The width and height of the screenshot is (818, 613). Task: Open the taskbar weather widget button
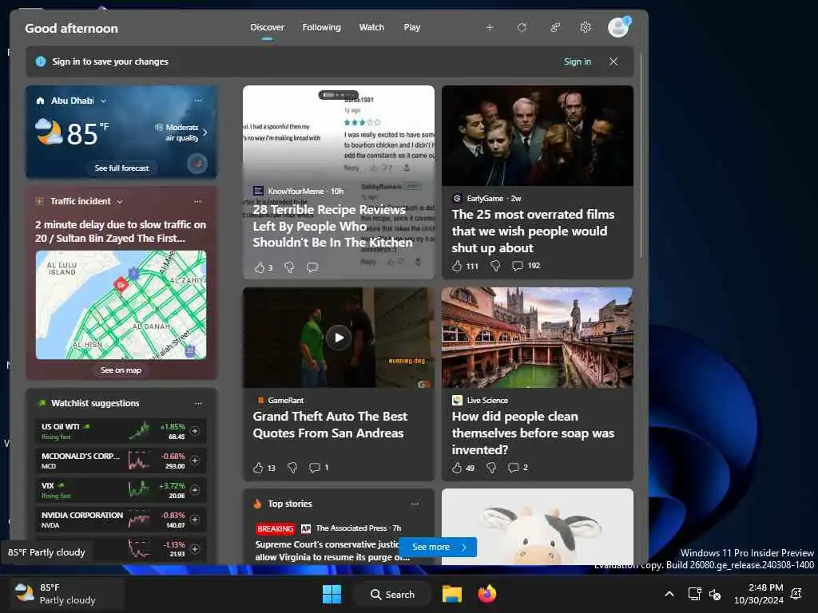pyautogui.click(x=67, y=594)
